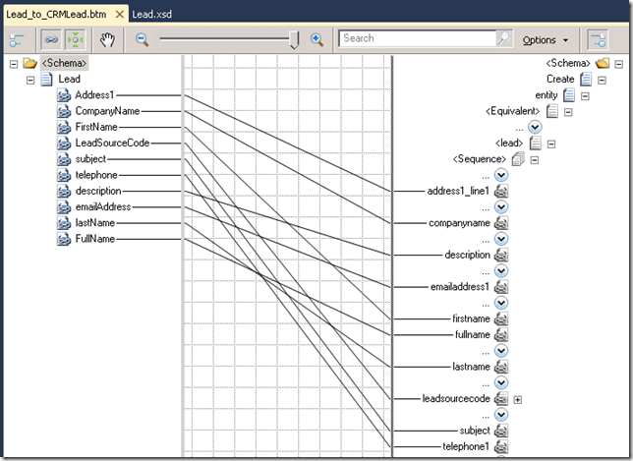Expand hidden nodes chevron above lastname
This screenshot has height=461, width=633.
click(501, 351)
